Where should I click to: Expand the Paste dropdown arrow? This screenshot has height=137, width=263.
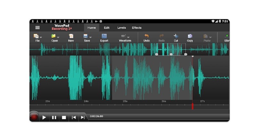[210, 37]
